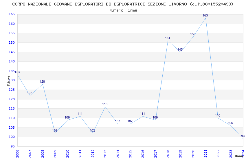The height and width of the screenshot is (159, 246).
Task: Click the 100 value on y-axis
Action: [x=12, y=137]
